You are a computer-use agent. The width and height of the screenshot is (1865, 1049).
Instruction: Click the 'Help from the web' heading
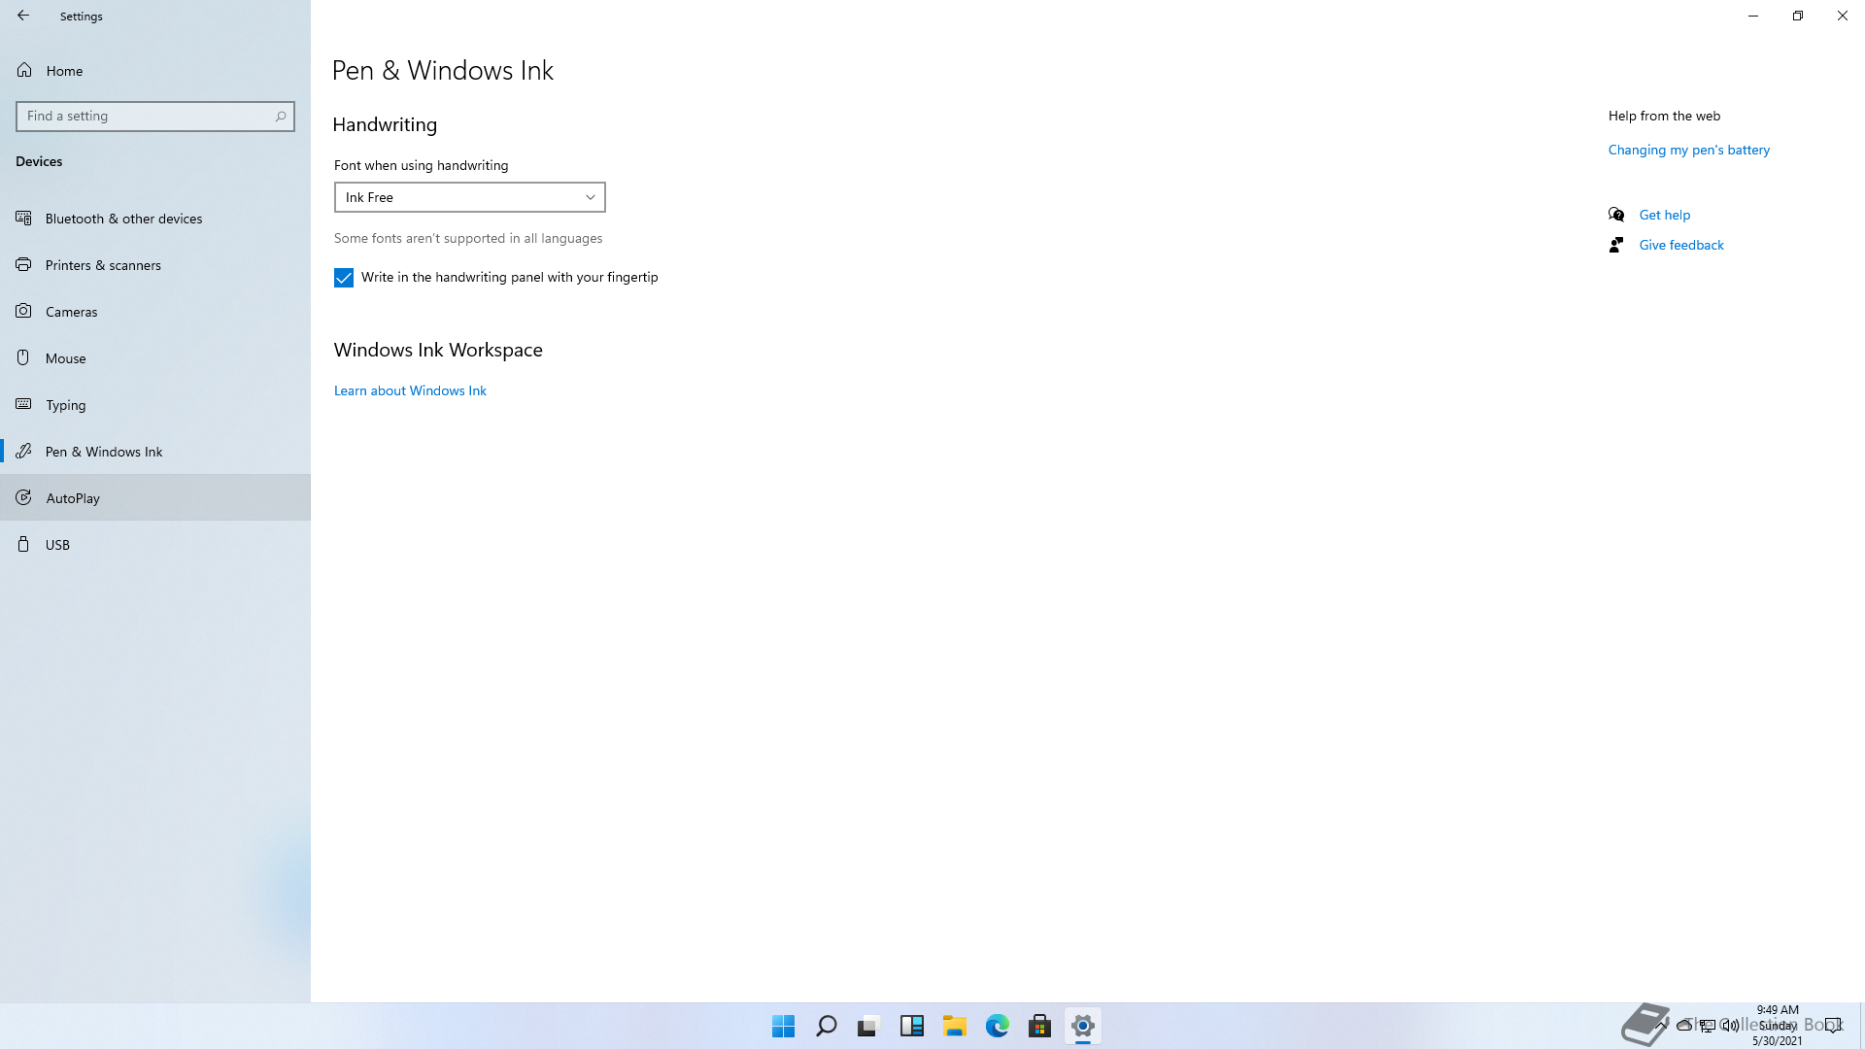pyautogui.click(x=1664, y=116)
